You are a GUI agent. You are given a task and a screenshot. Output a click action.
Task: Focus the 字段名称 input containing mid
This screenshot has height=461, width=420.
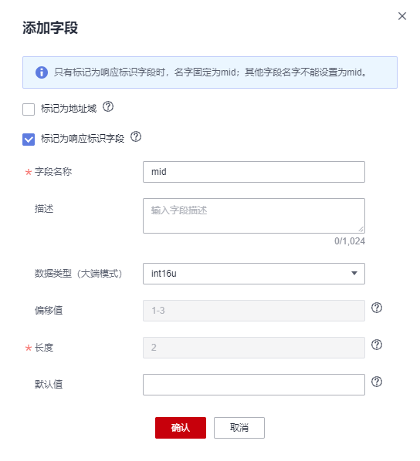pyautogui.click(x=254, y=172)
